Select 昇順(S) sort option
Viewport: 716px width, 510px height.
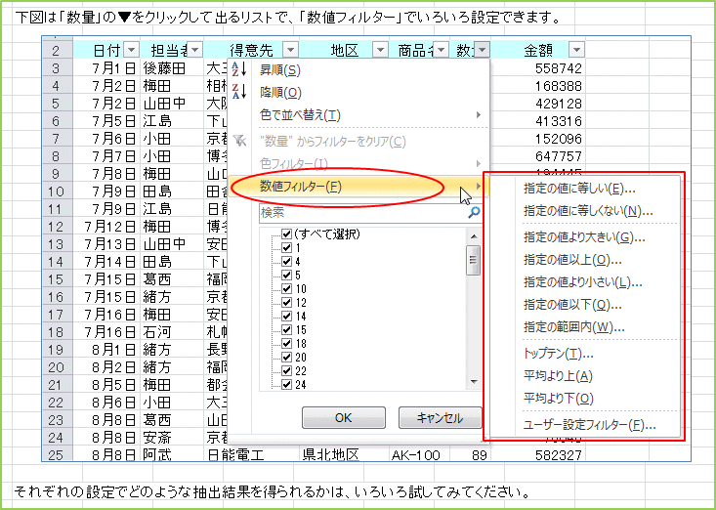[358, 70]
